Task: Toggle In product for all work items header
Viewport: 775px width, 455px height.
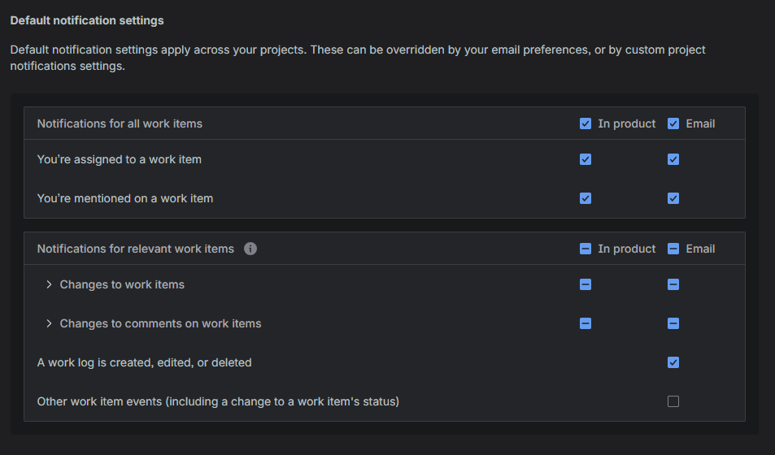Action: [586, 123]
